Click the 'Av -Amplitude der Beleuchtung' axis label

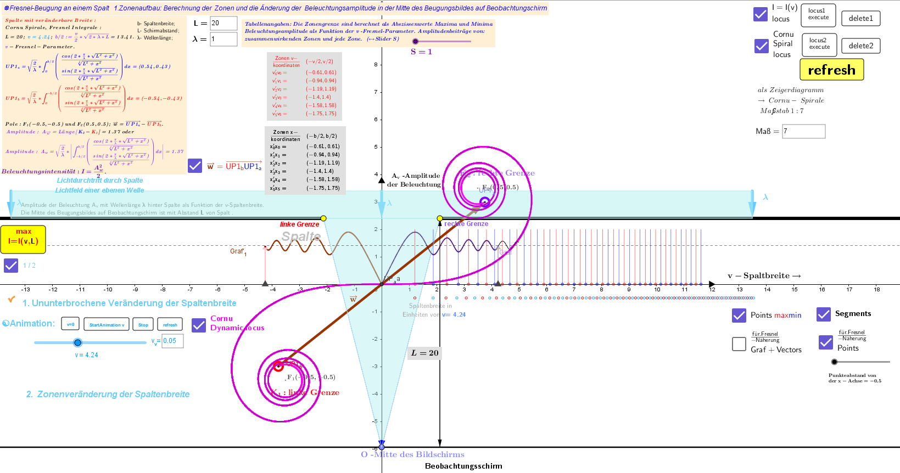pyautogui.click(x=415, y=180)
